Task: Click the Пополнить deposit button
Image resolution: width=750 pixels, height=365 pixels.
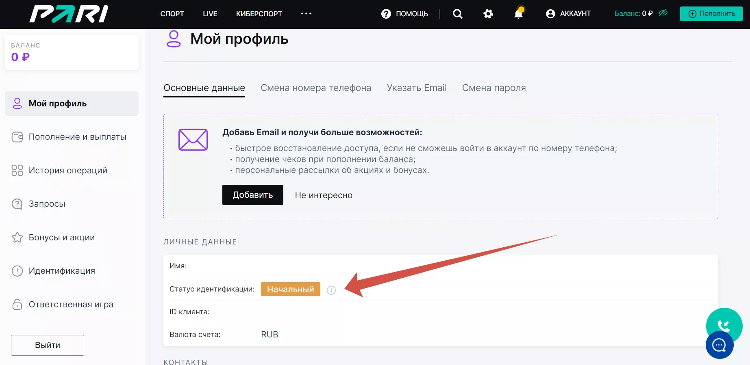Action: tap(711, 14)
